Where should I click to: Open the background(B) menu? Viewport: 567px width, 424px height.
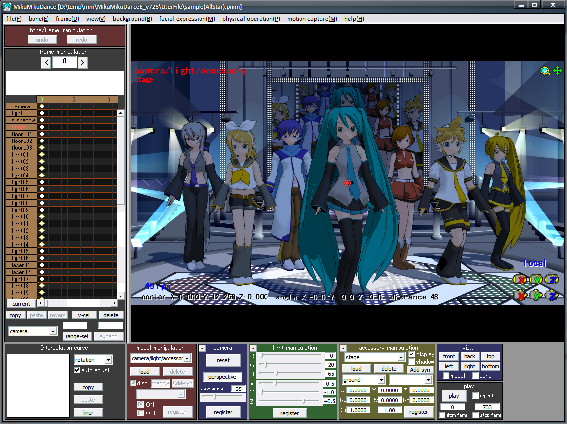pos(133,19)
